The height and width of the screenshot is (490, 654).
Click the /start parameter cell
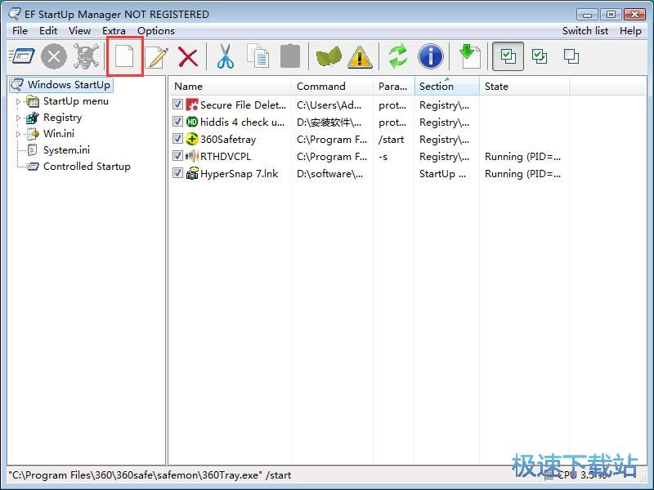(392, 140)
